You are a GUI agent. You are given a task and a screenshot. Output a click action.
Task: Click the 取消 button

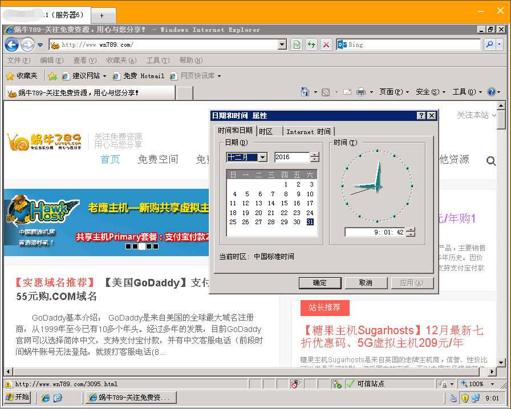366,283
